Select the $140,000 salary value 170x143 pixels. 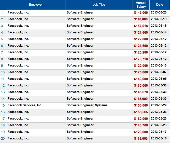pos(141,79)
